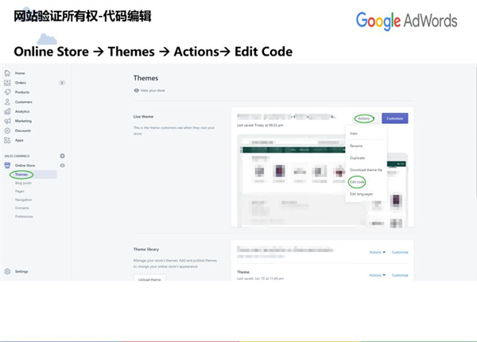Click the Settings gear icon

click(7, 271)
